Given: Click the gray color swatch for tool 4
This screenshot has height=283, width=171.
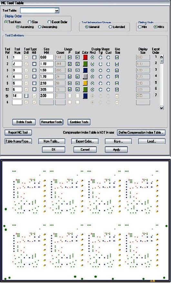Looking at the screenshot, I should pyautogui.click(x=85, y=77).
